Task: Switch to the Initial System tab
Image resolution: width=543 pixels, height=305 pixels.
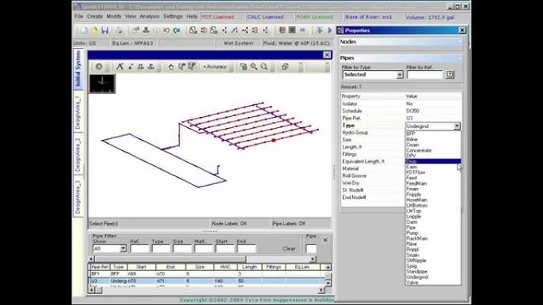Action: click(x=78, y=69)
